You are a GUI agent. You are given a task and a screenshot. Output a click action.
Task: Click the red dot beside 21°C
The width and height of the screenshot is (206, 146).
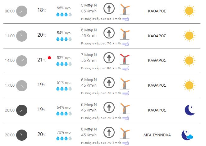pos(49,58)
